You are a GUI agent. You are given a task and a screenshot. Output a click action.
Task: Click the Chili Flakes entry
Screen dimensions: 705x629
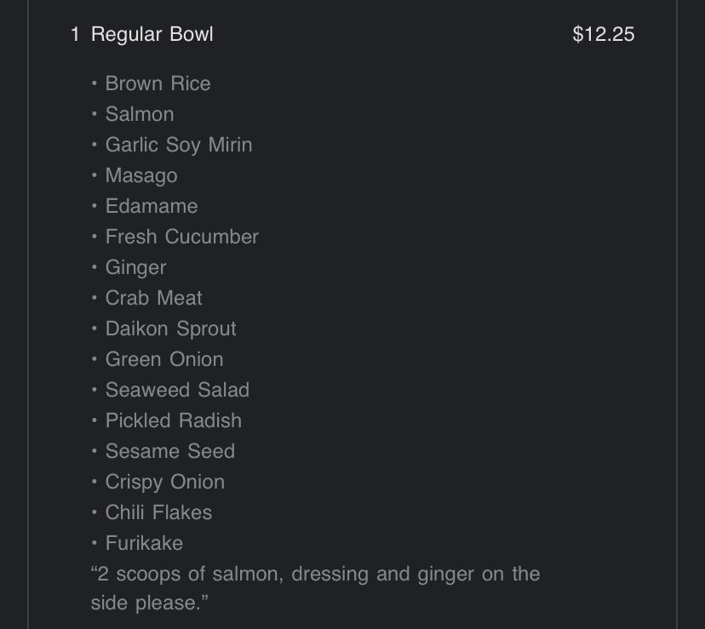pos(158,512)
